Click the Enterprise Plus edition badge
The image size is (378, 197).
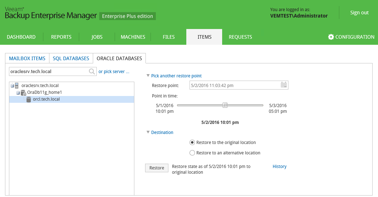tap(128, 16)
